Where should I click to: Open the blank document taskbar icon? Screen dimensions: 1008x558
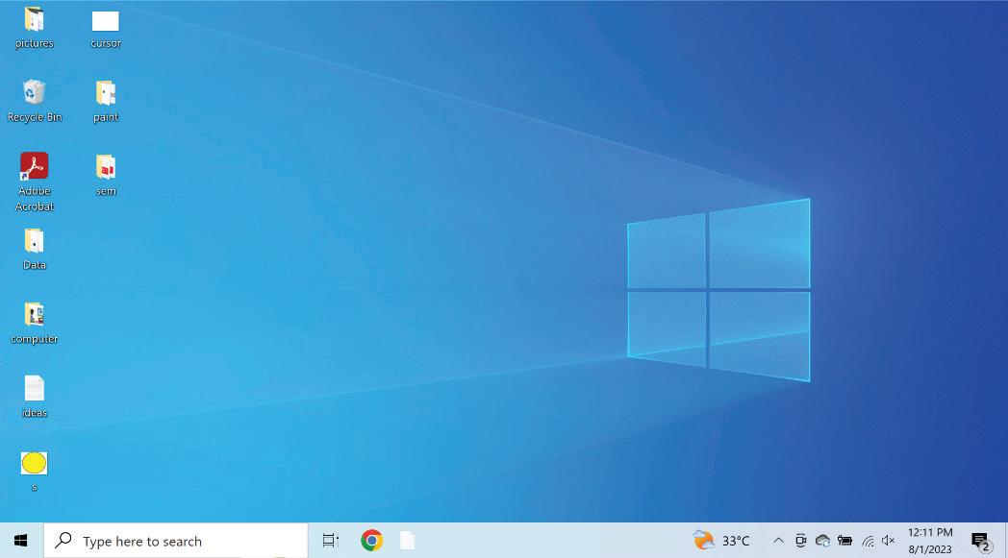407,541
